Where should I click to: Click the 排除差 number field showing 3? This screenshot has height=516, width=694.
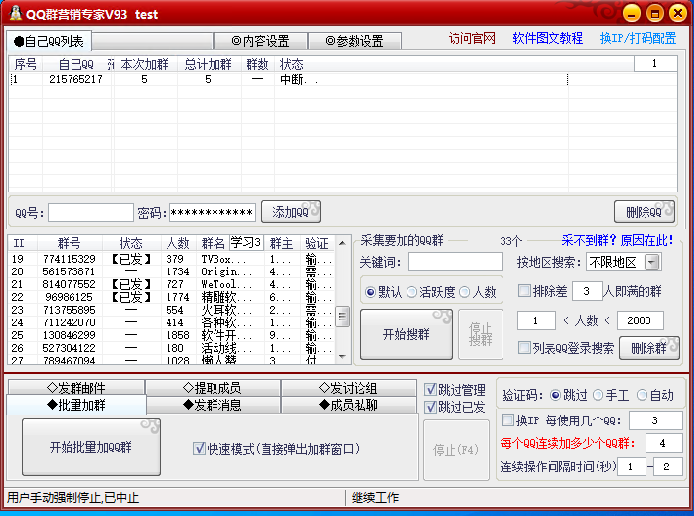[x=587, y=291]
